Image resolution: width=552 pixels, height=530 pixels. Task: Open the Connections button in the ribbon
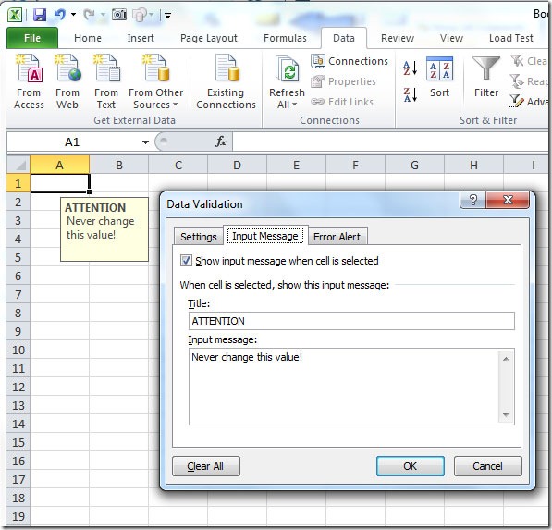pos(350,61)
